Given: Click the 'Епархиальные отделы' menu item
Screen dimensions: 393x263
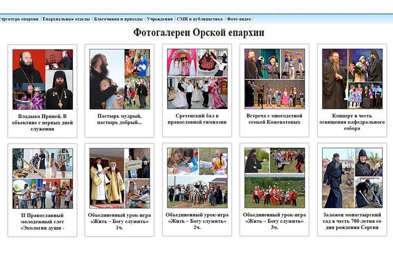Looking at the screenshot, I should tap(66, 19).
